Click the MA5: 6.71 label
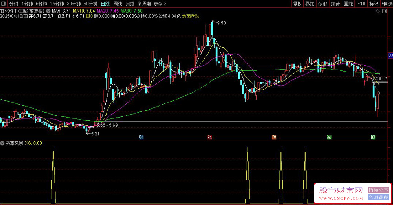Screen dimensions: 393x205 [61, 11]
